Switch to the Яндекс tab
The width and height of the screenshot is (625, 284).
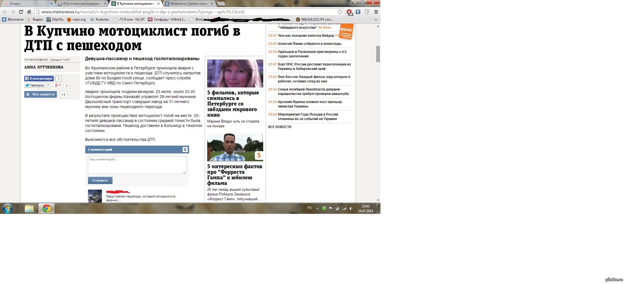click(x=16, y=4)
